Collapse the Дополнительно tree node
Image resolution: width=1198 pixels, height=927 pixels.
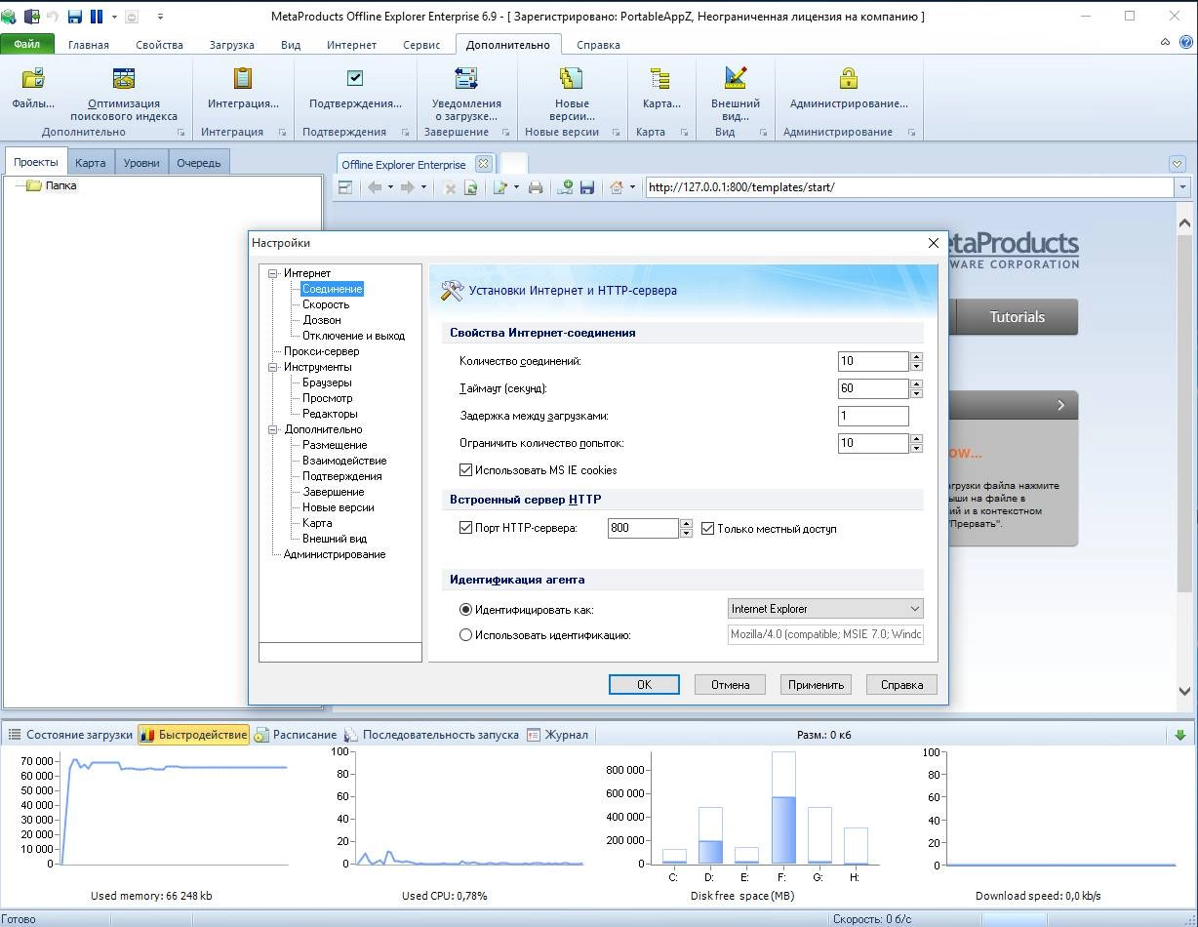pos(274,429)
